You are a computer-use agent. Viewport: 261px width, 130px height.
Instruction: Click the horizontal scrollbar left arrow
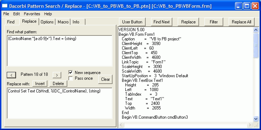tap(121, 125)
